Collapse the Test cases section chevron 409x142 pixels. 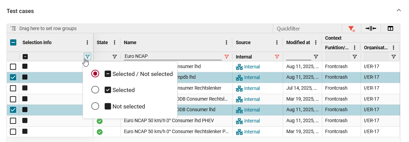pos(399,11)
